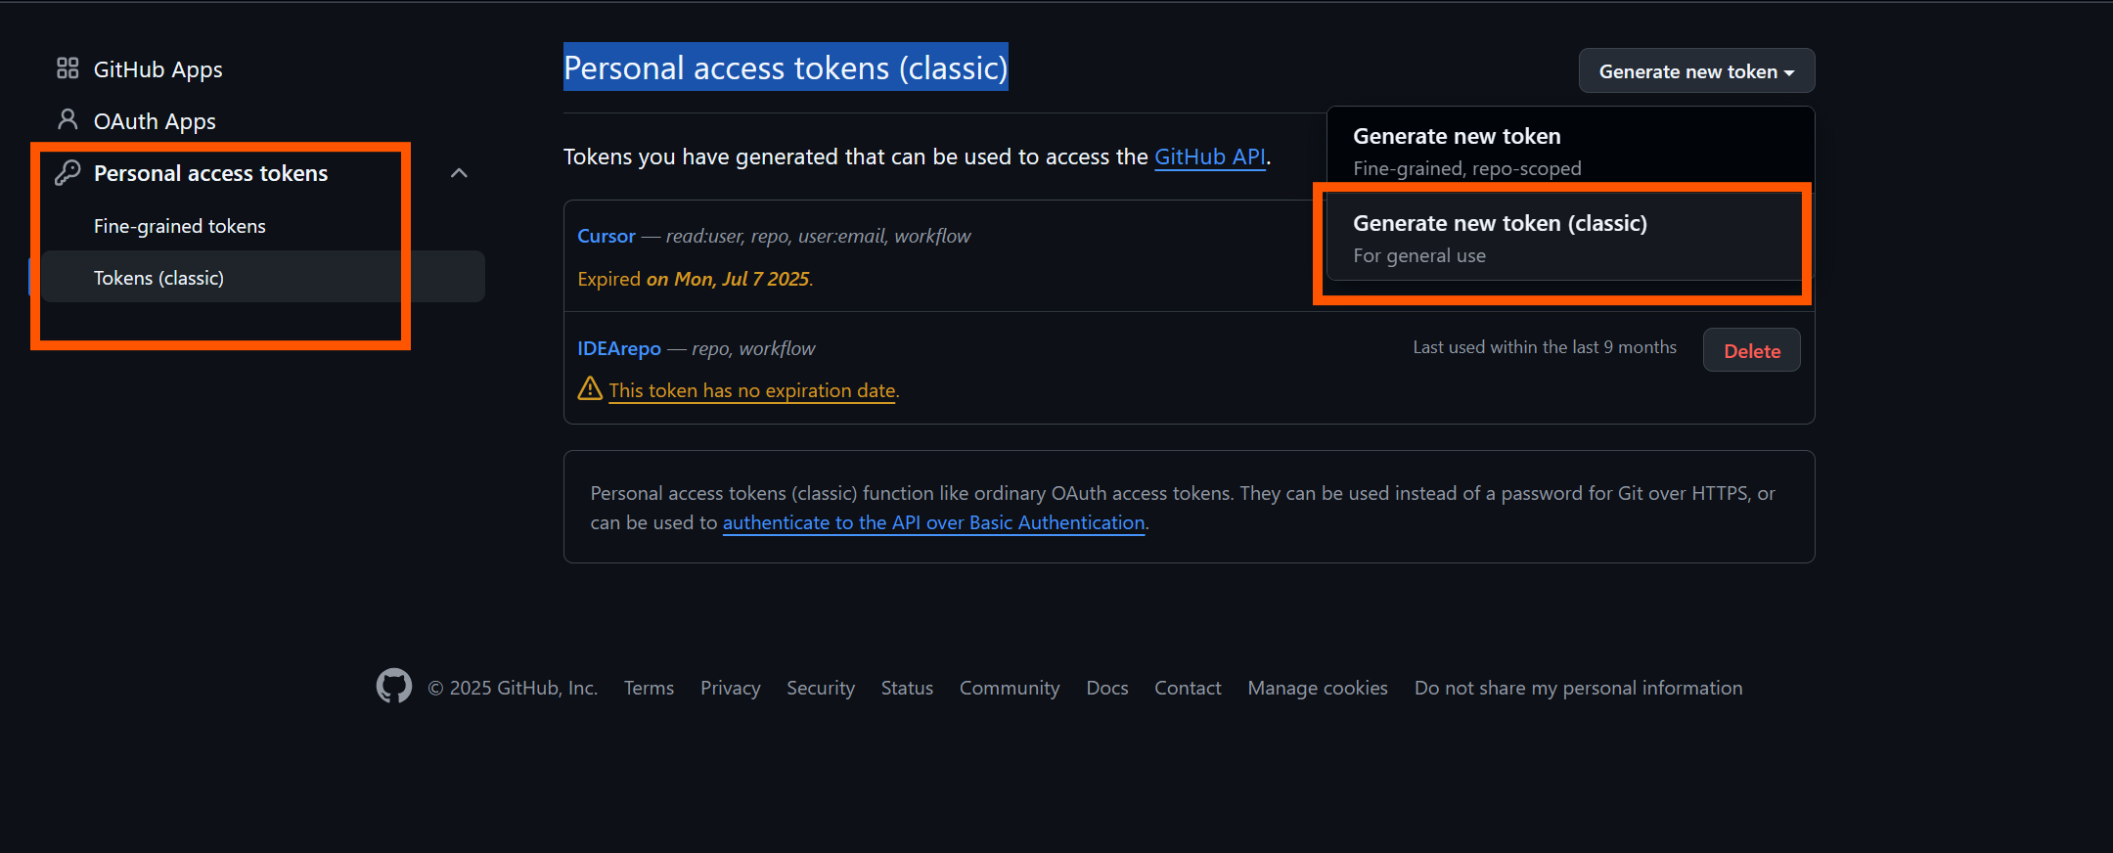This screenshot has height=853, width=2113.
Task: Open the IDEArepo token link
Action: pos(619,348)
